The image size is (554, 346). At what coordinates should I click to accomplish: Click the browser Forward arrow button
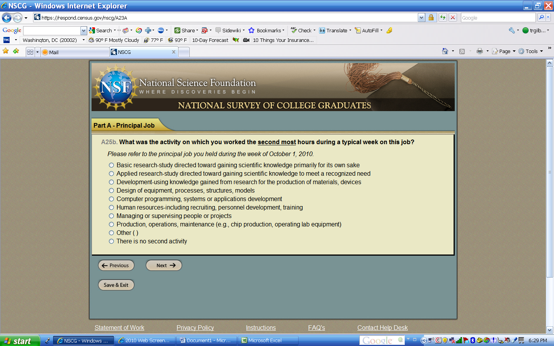tap(17, 18)
